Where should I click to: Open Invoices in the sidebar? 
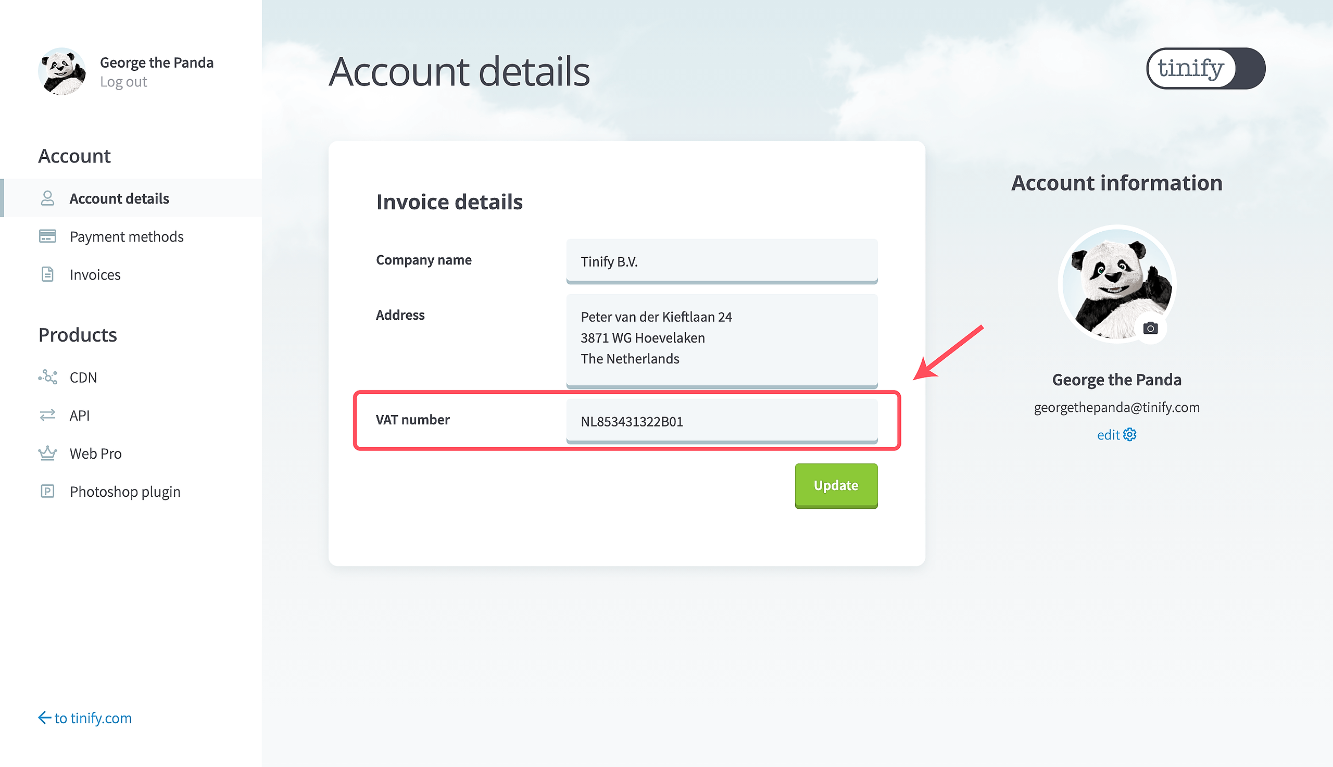click(x=95, y=274)
